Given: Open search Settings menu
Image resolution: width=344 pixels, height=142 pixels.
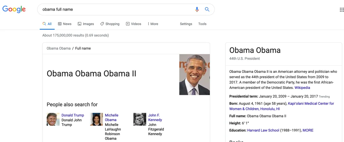Looking at the screenshot, I should (186, 24).
